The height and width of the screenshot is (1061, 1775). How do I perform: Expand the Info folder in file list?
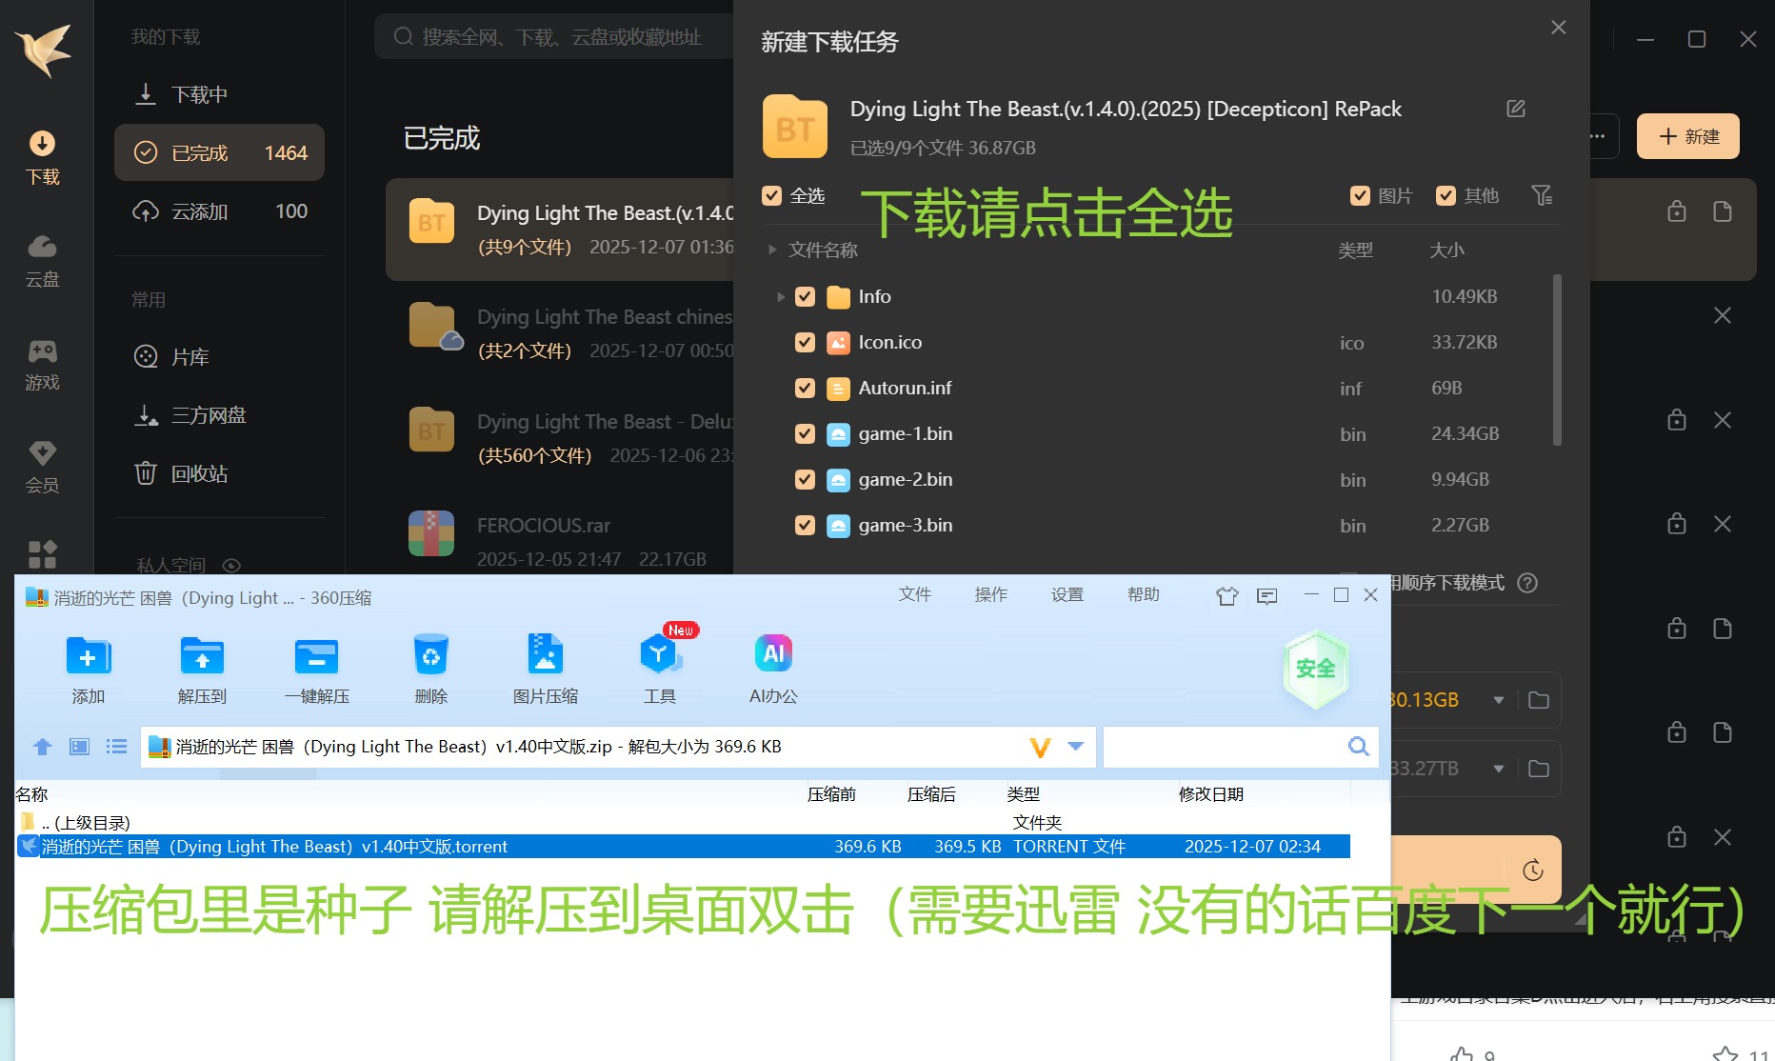(x=780, y=296)
